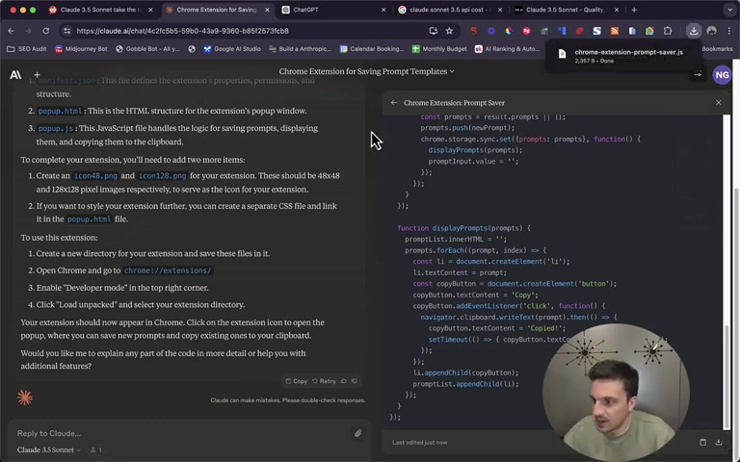The width and height of the screenshot is (740, 462).
Task: Click the flask feature preview badge
Action: click(95, 449)
